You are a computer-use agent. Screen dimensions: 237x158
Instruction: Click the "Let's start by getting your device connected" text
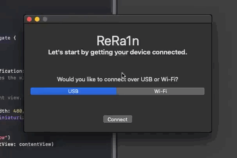coord(118,52)
